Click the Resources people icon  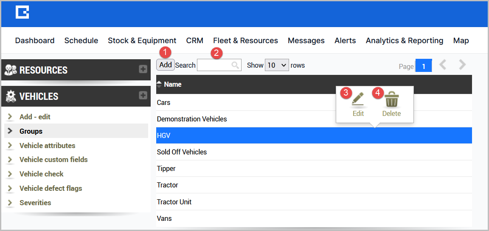[x=11, y=70]
